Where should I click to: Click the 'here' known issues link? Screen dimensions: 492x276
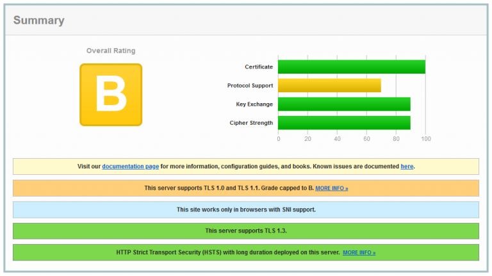coord(407,166)
